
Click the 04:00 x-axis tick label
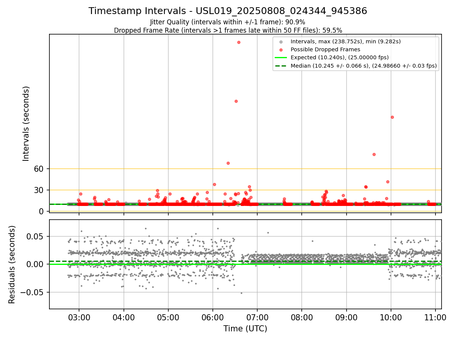(123, 318)
